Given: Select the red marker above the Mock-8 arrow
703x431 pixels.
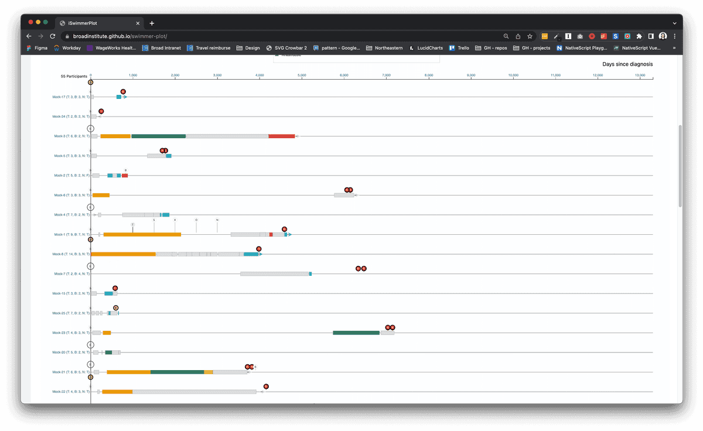Looking at the screenshot, I should [x=259, y=249].
